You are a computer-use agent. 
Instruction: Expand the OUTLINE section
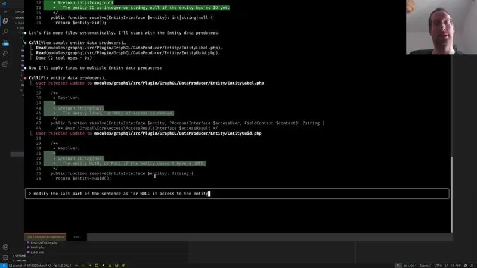[x=20, y=255]
